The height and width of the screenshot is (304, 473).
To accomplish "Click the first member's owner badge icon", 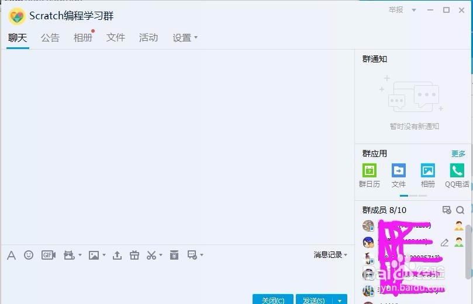I will (x=459, y=226).
